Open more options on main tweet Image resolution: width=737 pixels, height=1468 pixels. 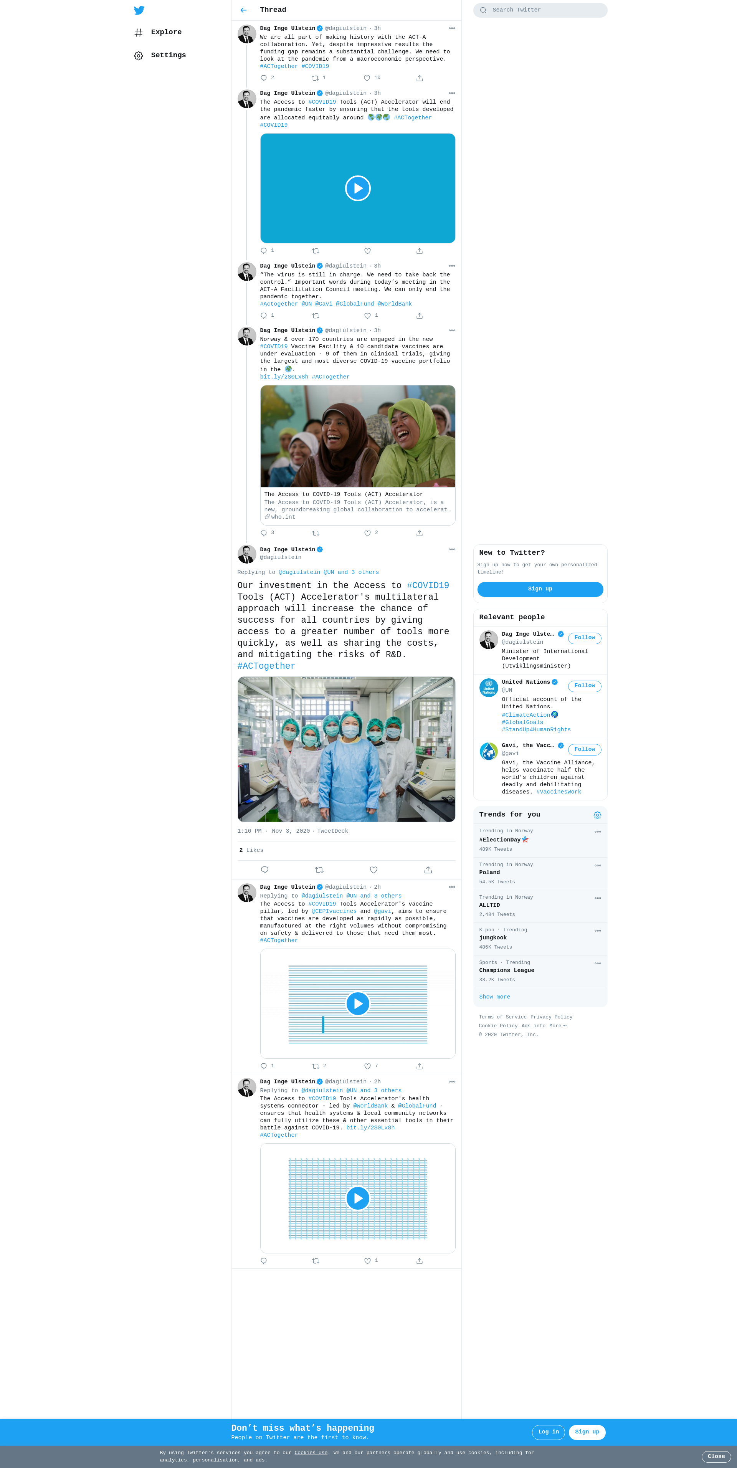click(x=452, y=549)
